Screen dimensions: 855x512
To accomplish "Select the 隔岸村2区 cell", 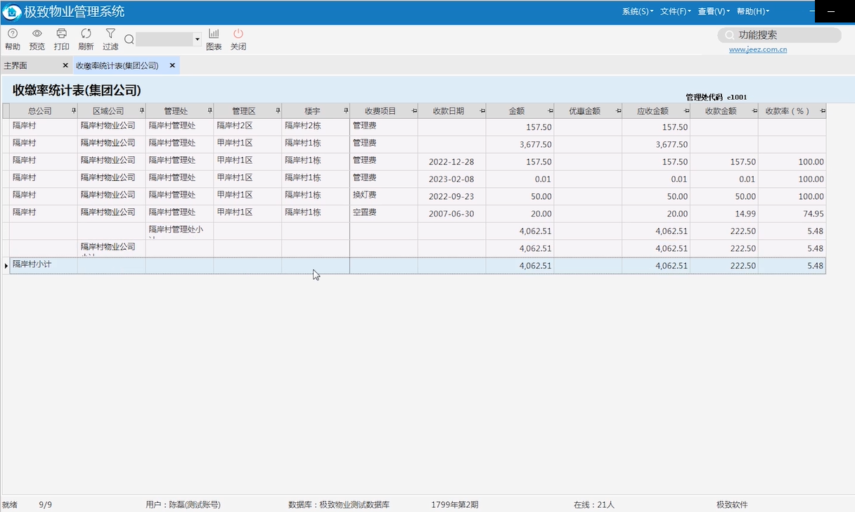I will click(x=247, y=127).
